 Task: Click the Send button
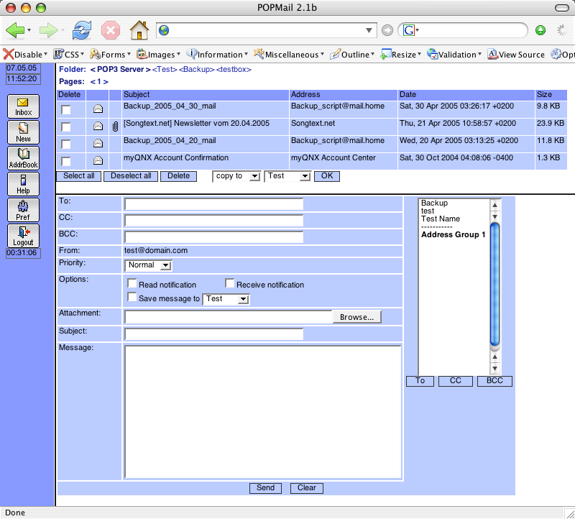pyautogui.click(x=265, y=488)
